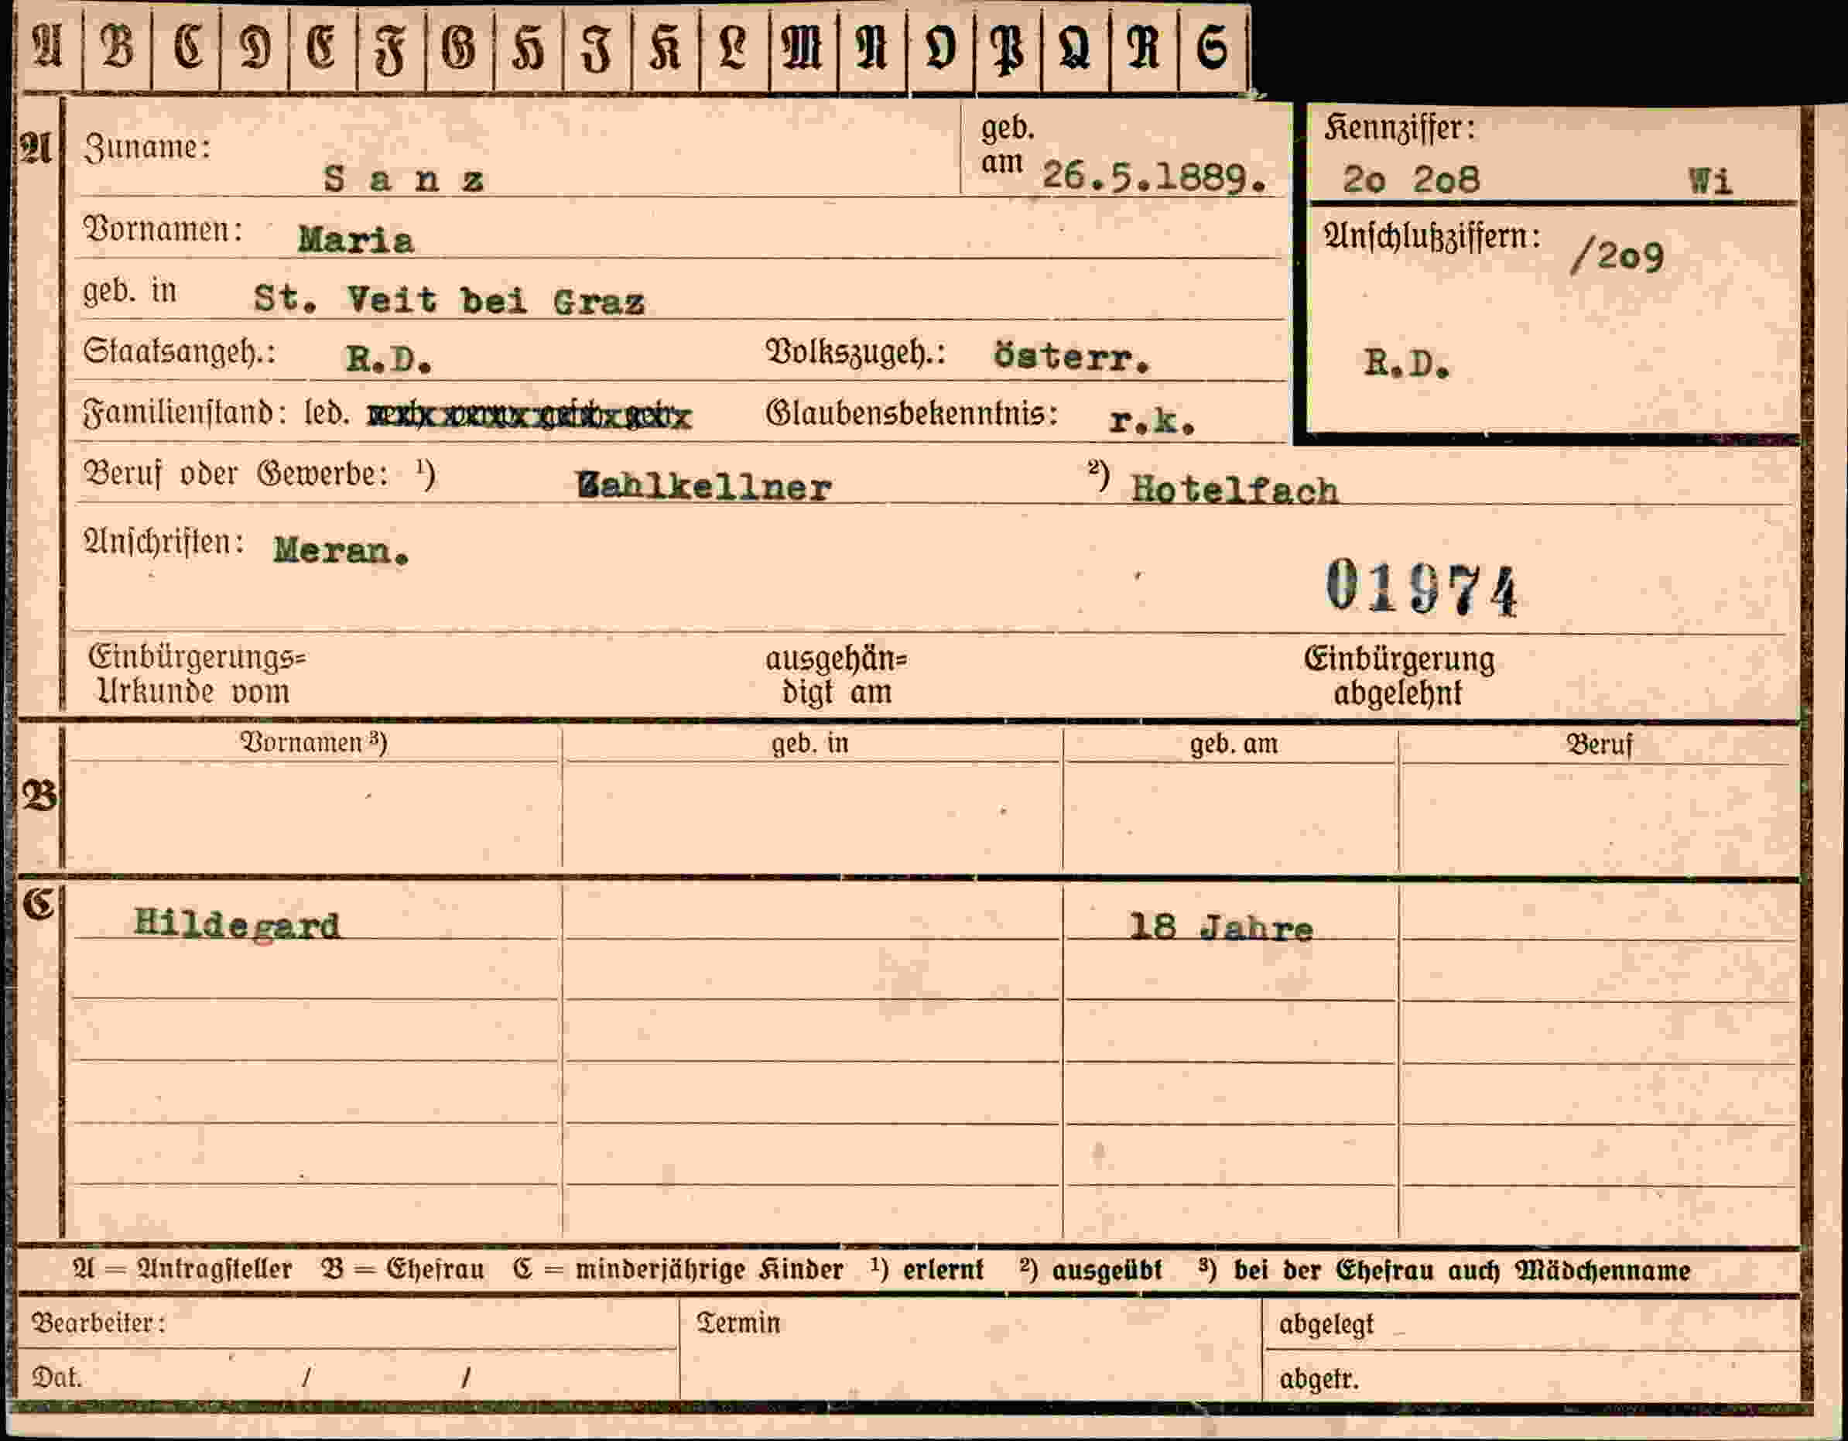This screenshot has height=1441, width=1848.
Task: Click the learned trade 'Zahlkellner'
Action: 704,487
